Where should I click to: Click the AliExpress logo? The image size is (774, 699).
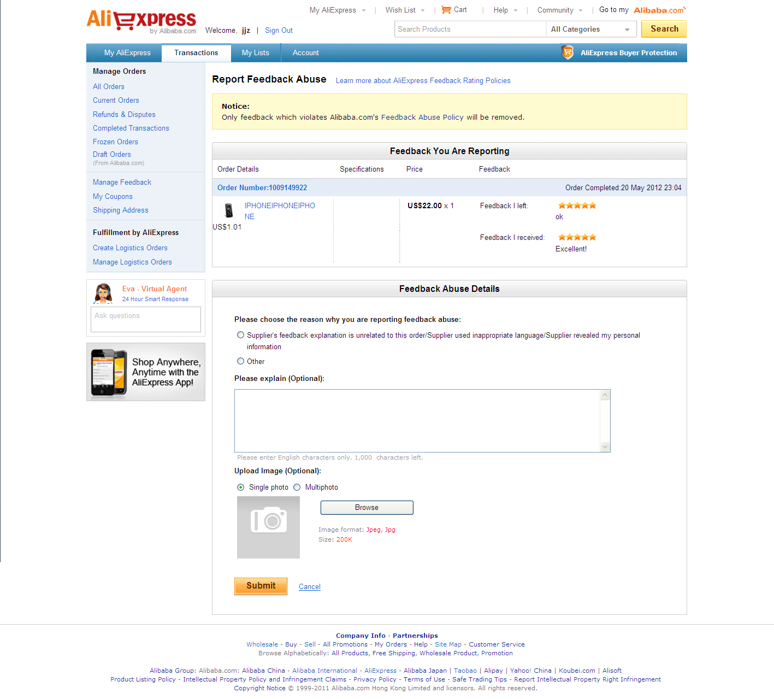[141, 22]
